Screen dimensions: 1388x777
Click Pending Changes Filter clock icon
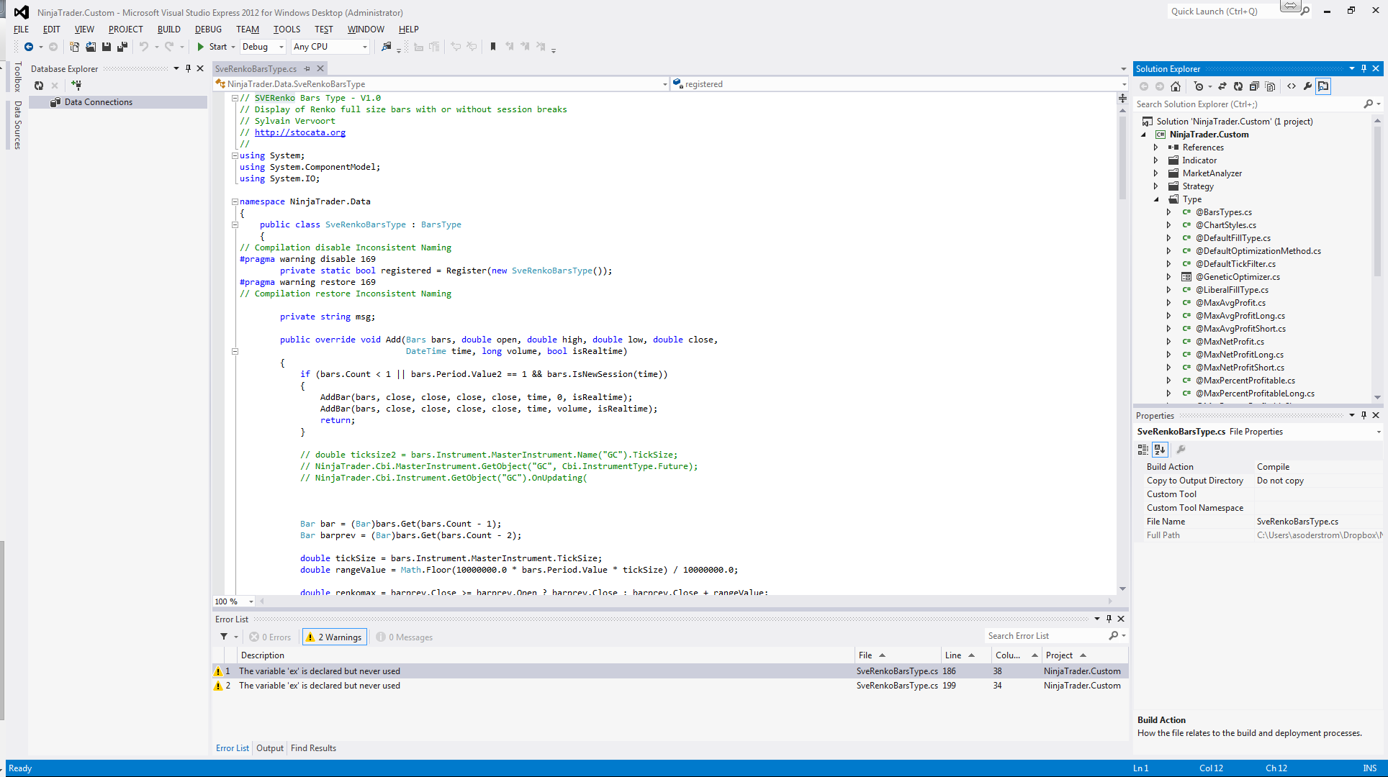pyautogui.click(x=1199, y=86)
